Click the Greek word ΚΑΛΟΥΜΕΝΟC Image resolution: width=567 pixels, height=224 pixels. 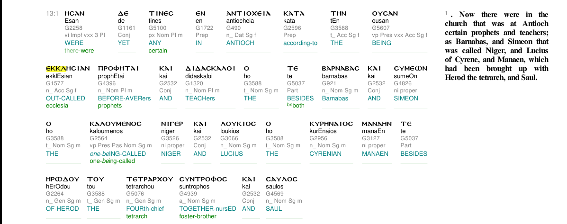pos(116,124)
